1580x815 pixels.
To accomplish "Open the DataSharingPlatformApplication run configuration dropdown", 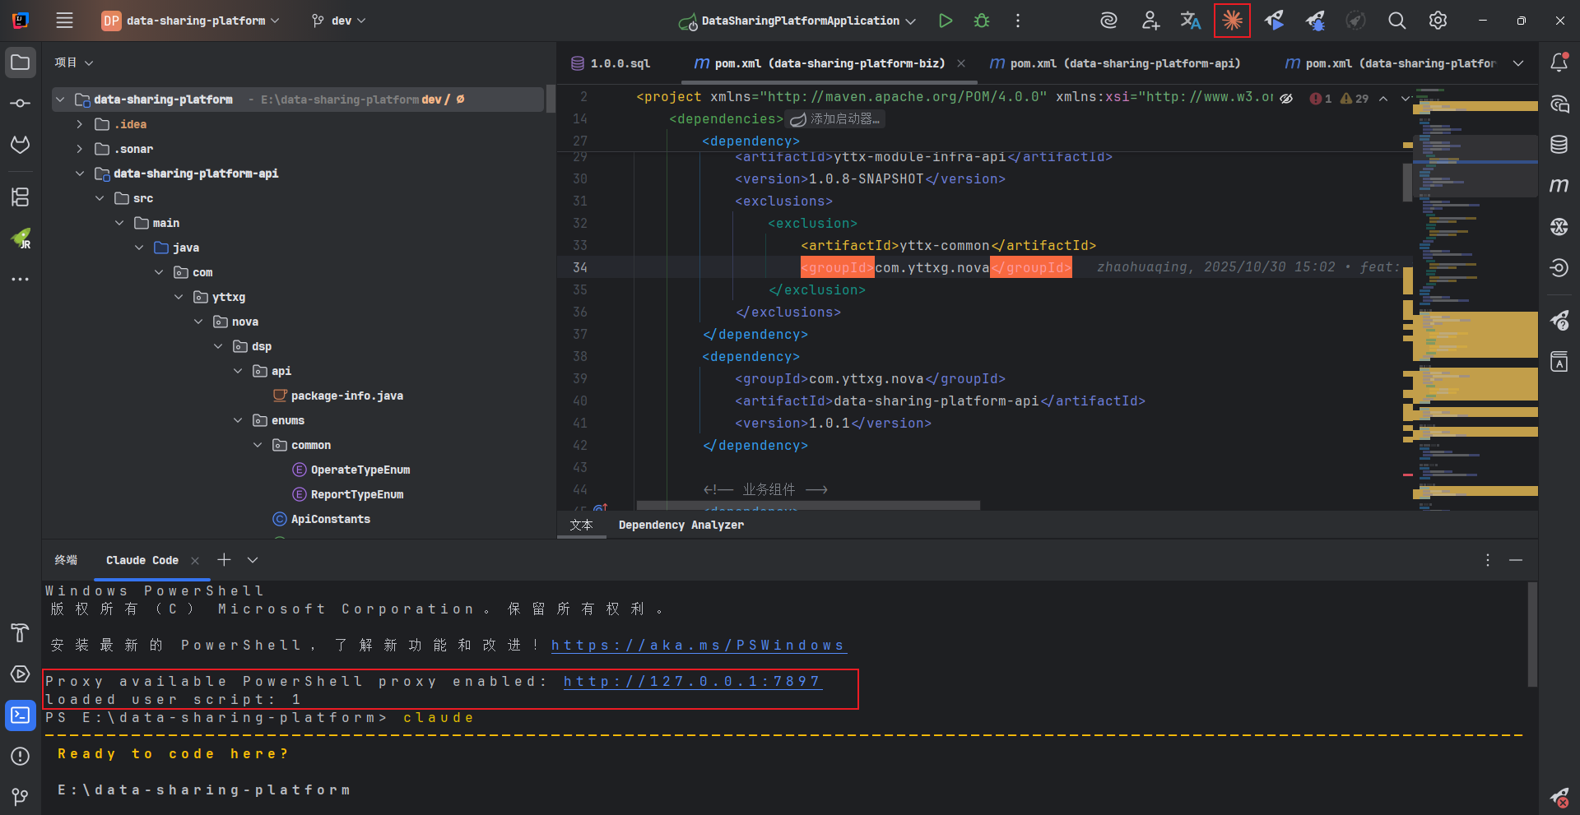I will (797, 21).
